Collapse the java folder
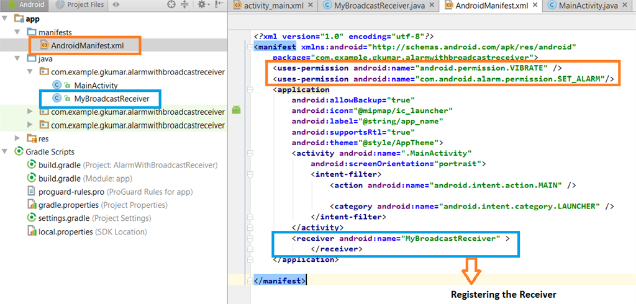The image size is (636, 304). tap(17, 58)
